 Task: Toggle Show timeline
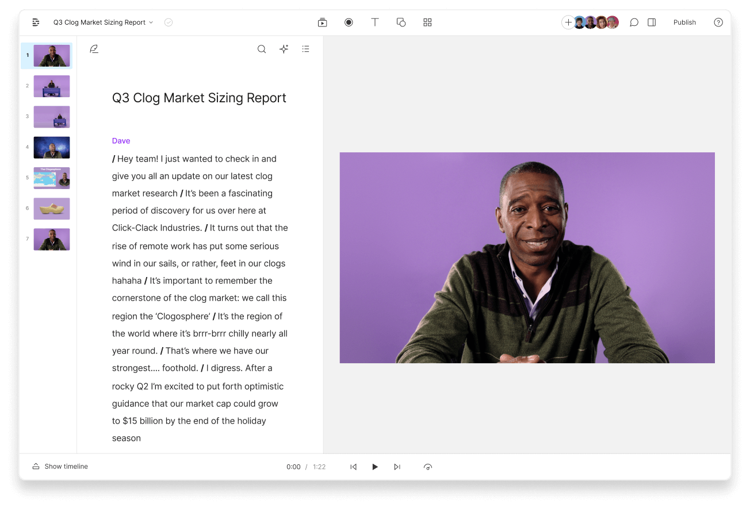60,467
